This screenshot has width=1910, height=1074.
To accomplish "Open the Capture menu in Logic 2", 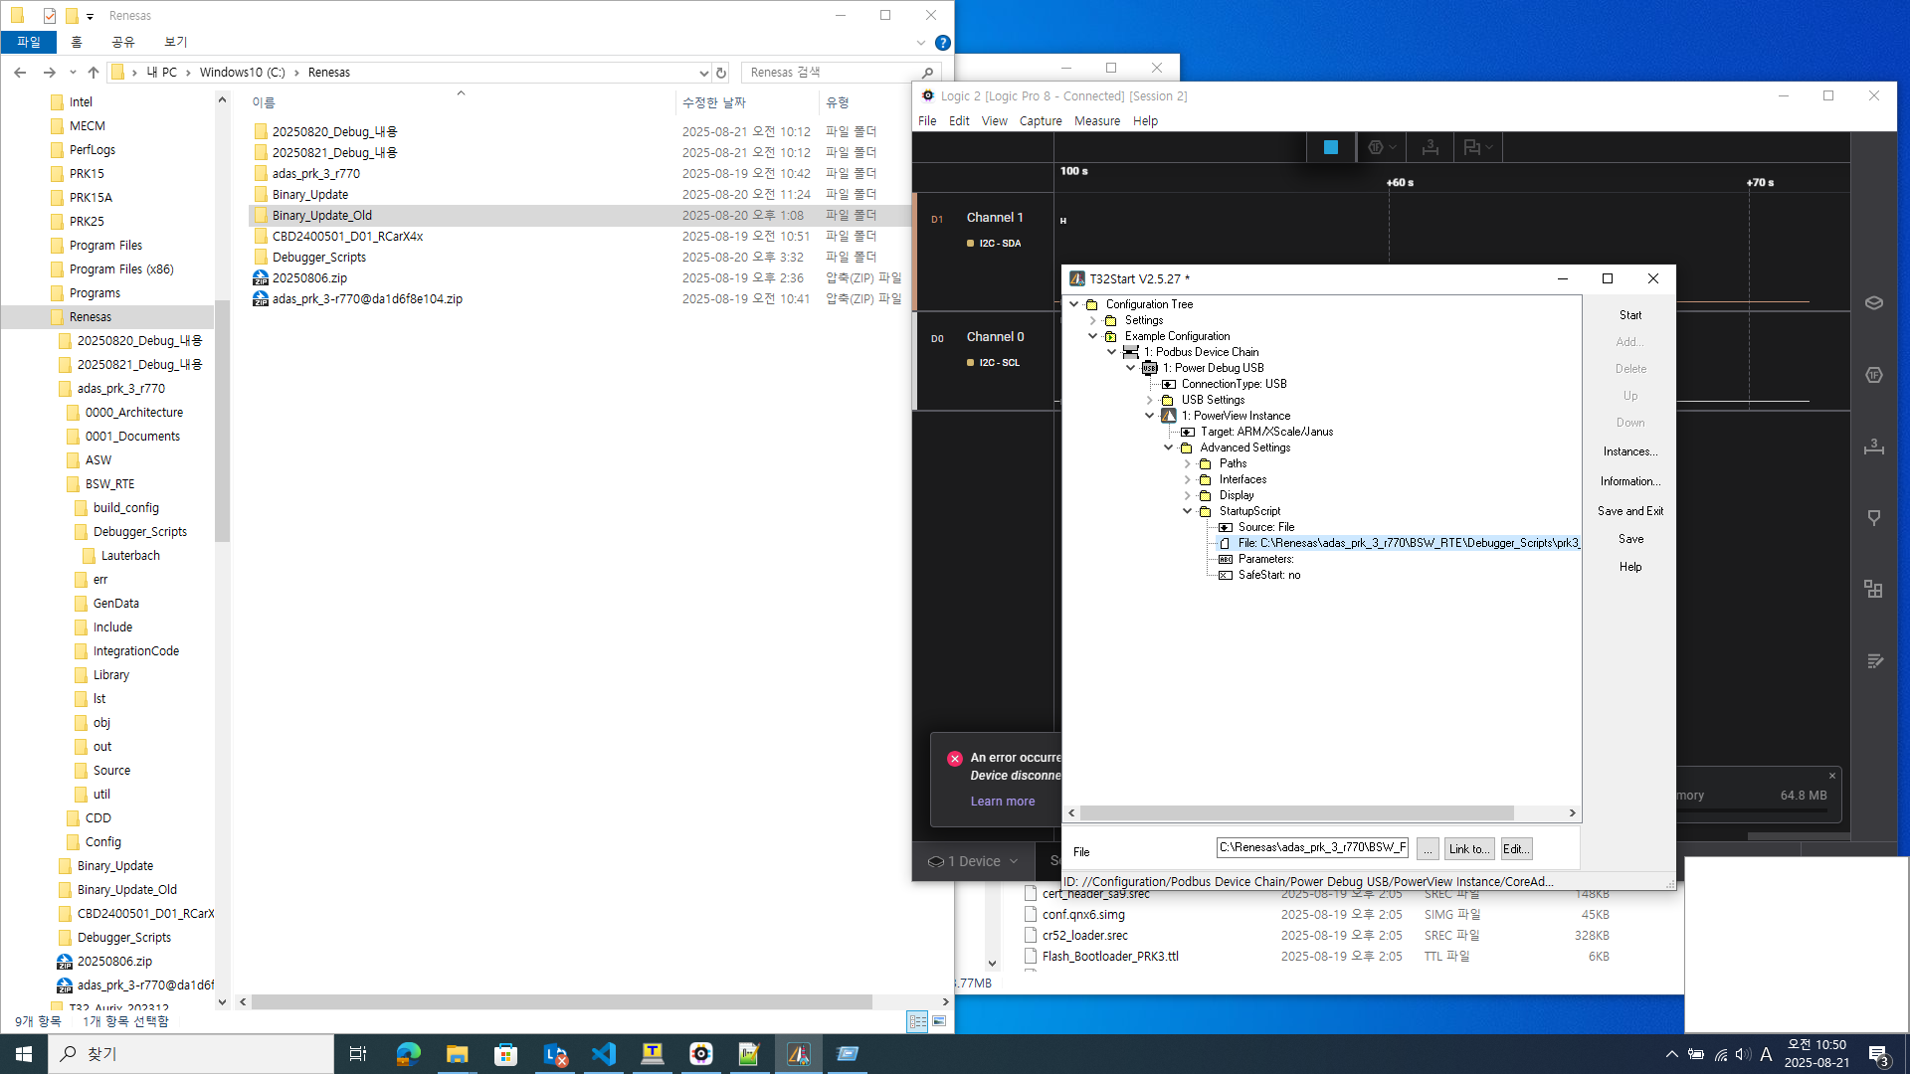I will pos(1040,121).
